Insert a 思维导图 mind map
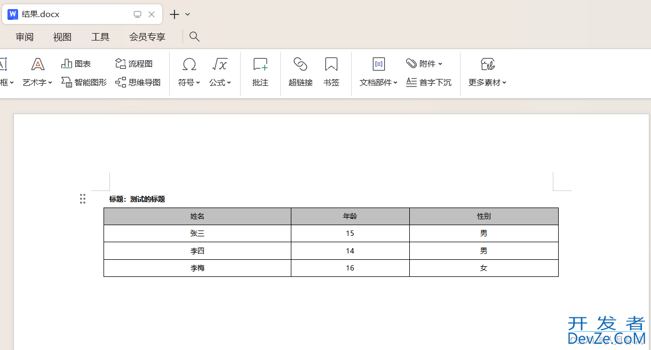Image resolution: width=651 pixels, height=350 pixels. 138,82
